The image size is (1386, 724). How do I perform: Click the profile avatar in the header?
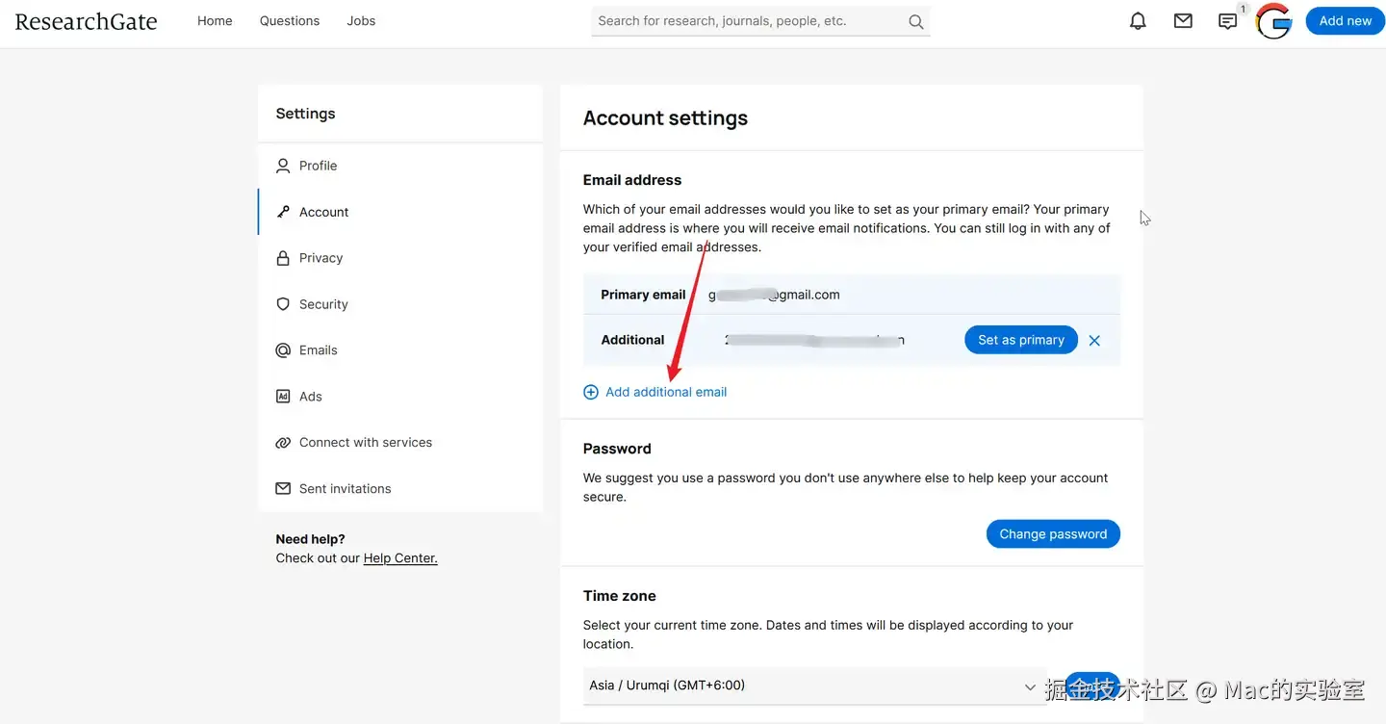point(1273,21)
